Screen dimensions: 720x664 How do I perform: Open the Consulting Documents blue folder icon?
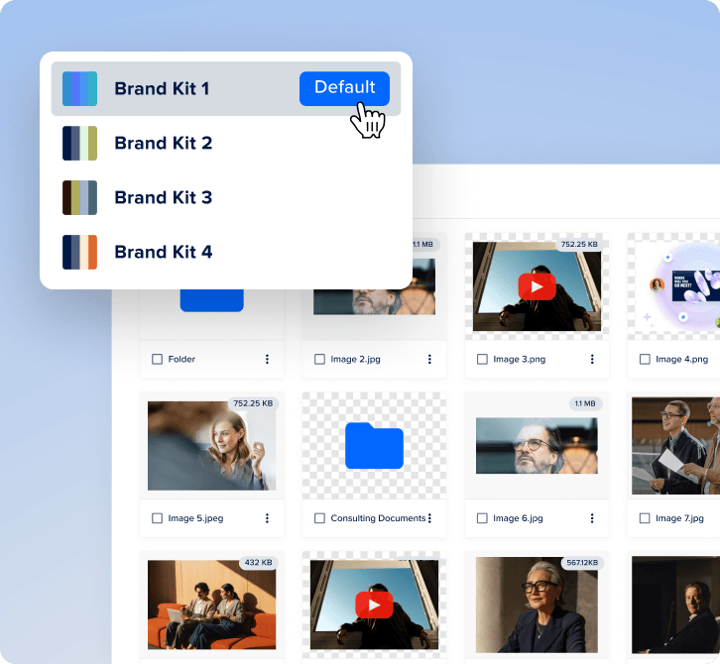(374, 446)
